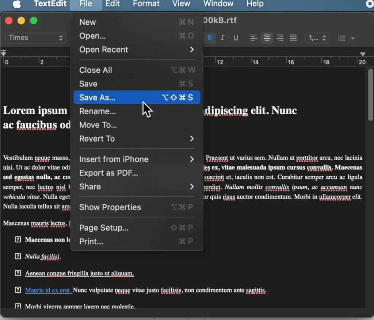Click the vertical scrollbar thumb
374x320 pixels.
(x=370, y=95)
